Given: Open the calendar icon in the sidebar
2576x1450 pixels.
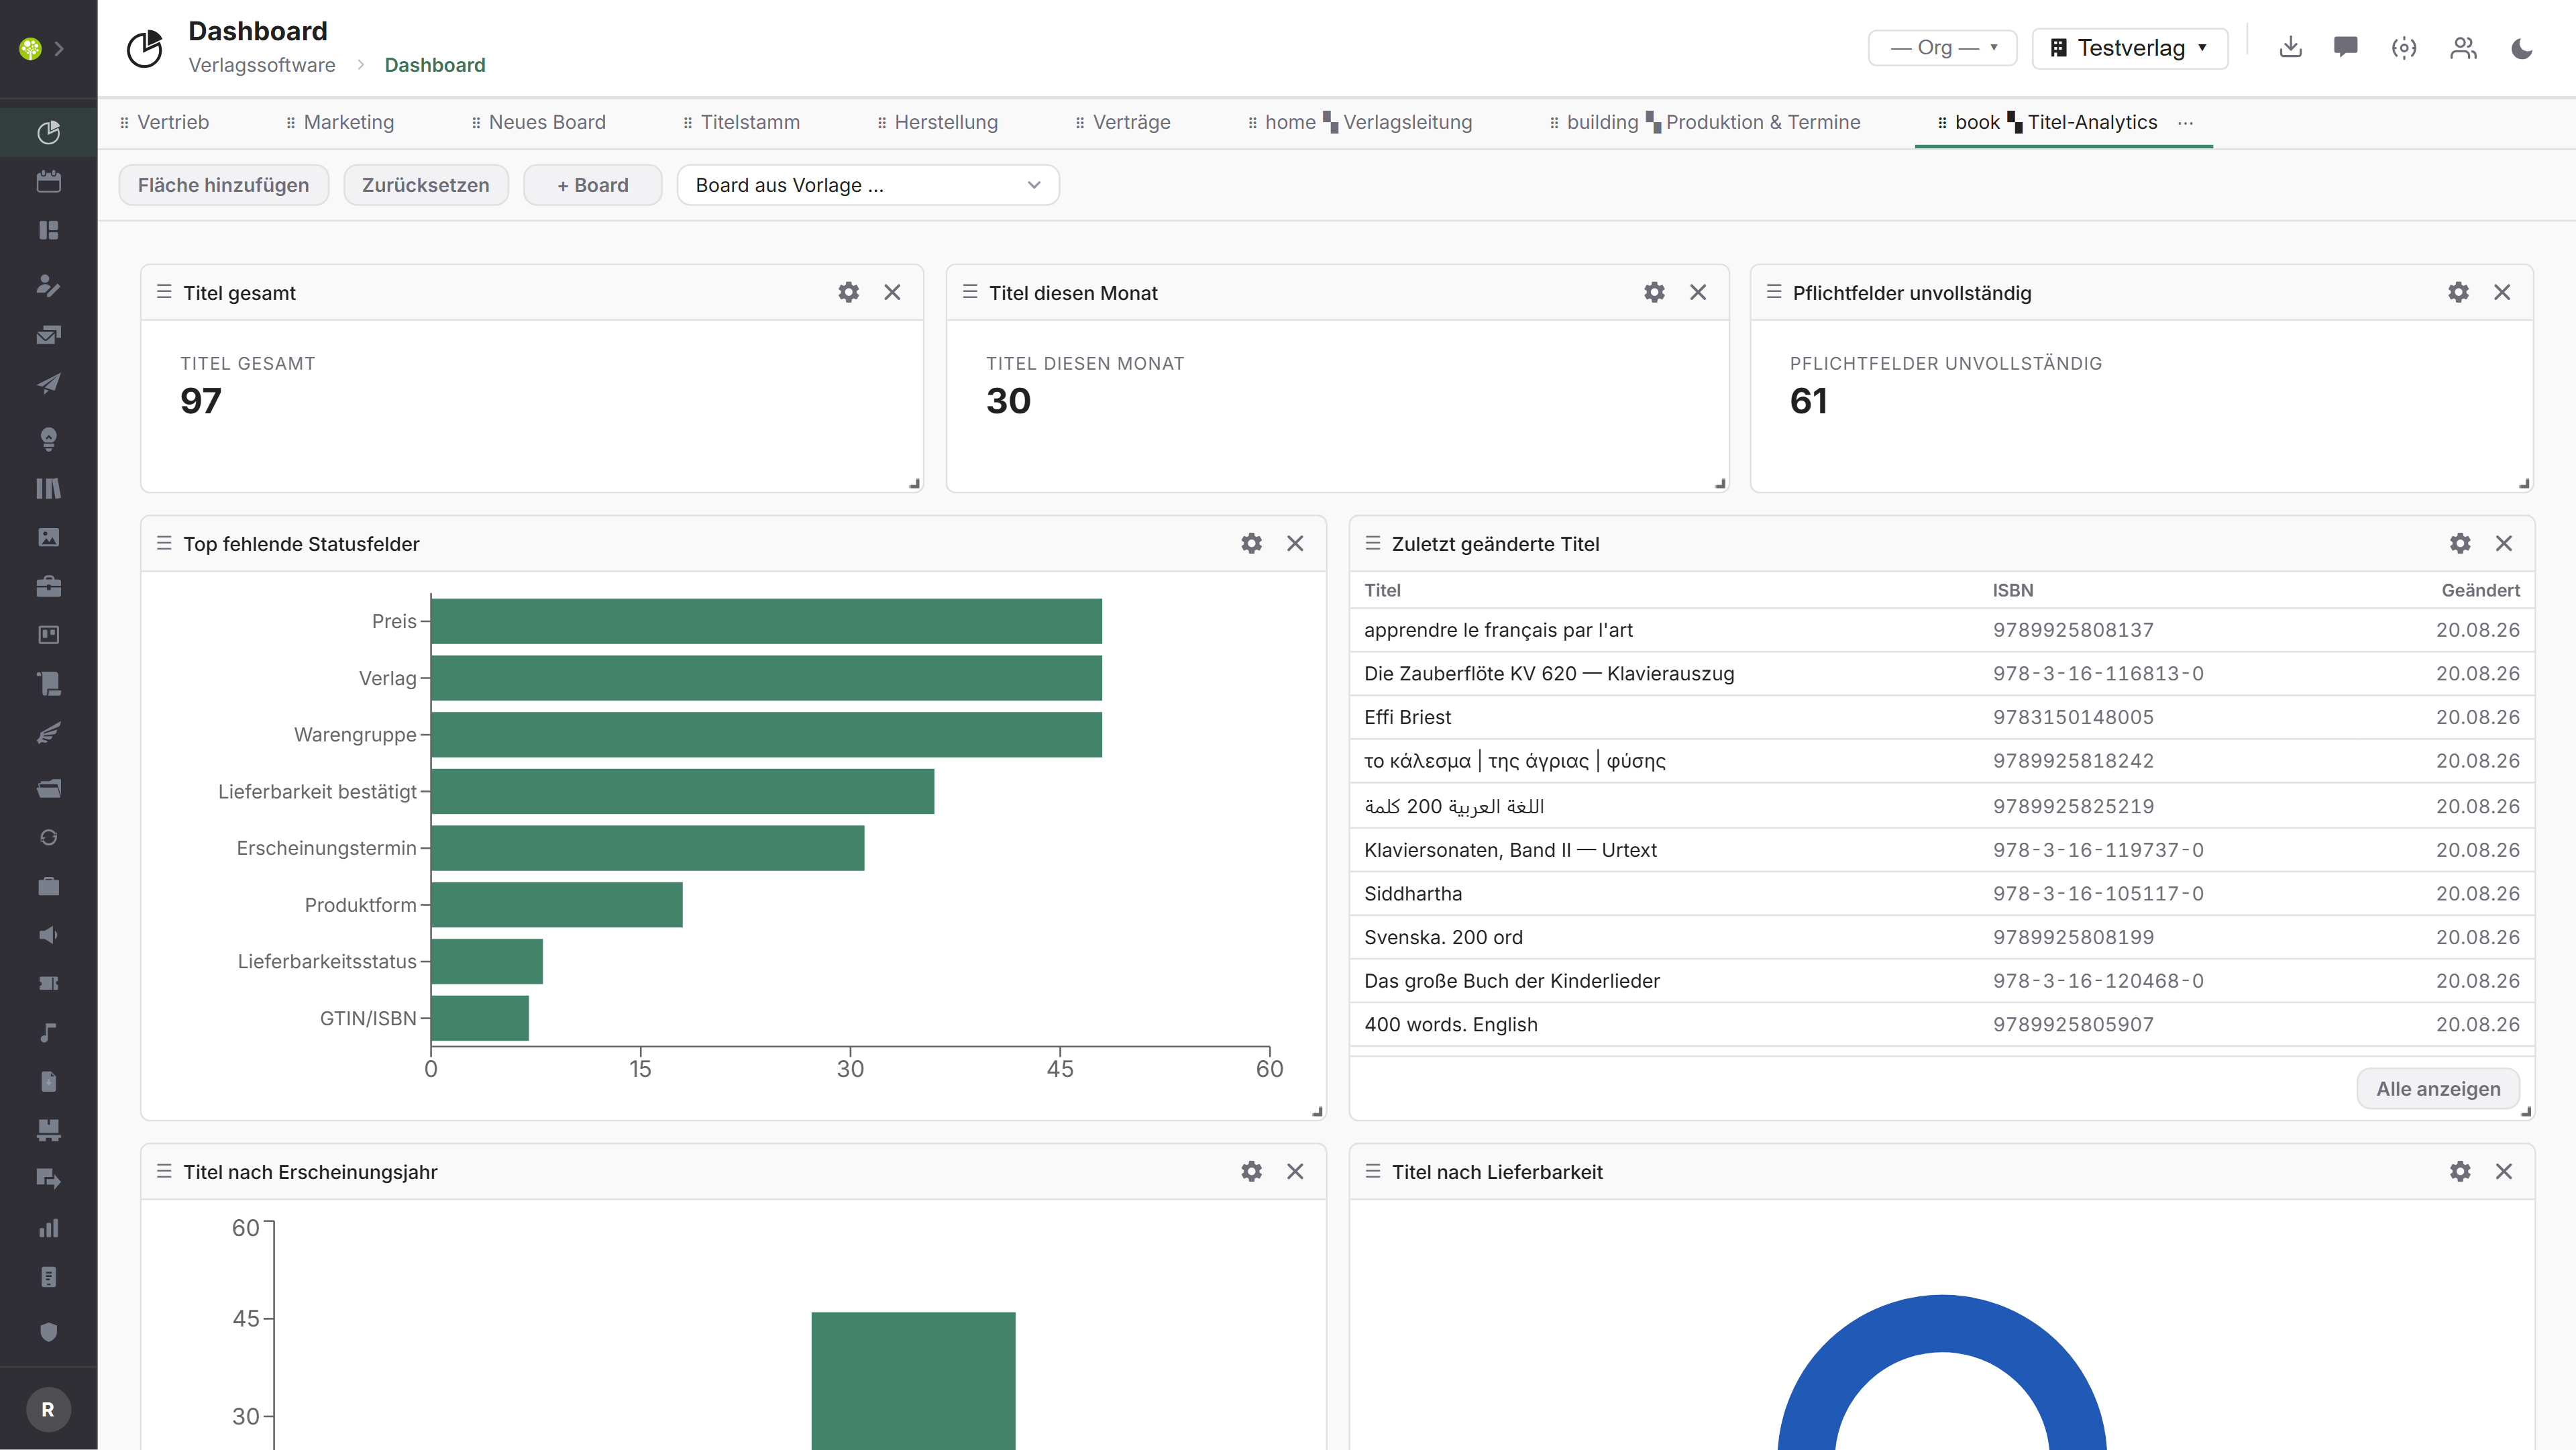Looking at the screenshot, I should 48,181.
